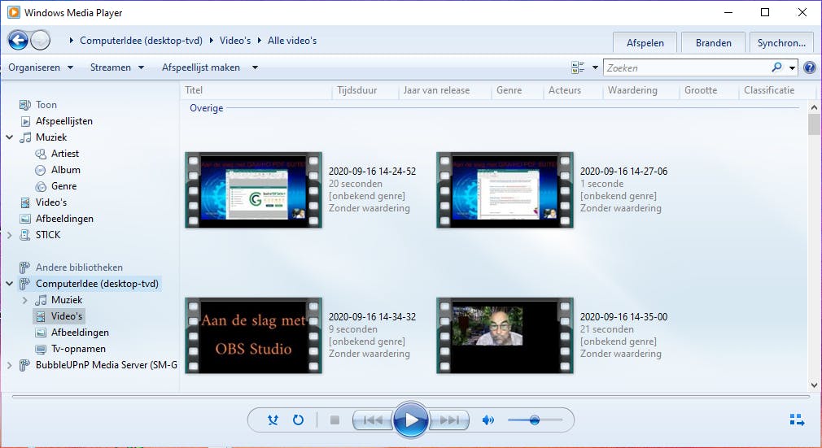This screenshot has width=822, height=448.
Task: Expand the STICK tree node
Action: click(x=10, y=235)
